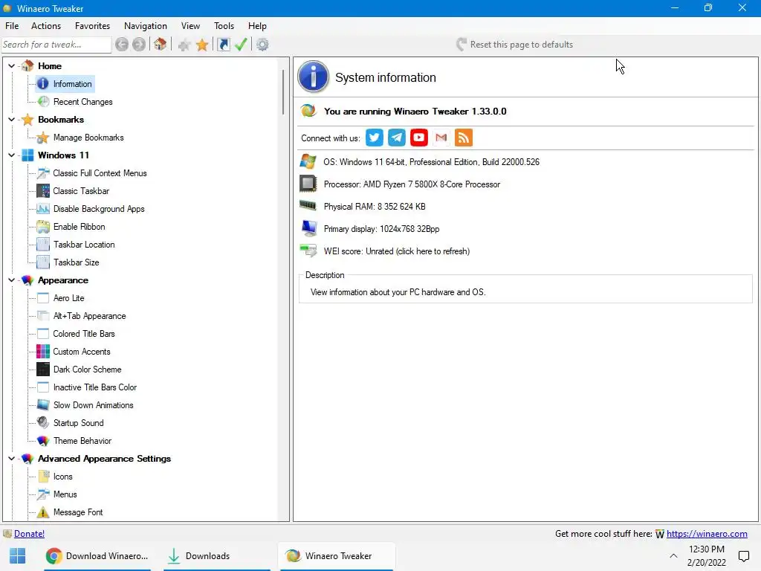Select Colored Title Bars tree item
Screen dimensions: 761x571
pyautogui.click(x=84, y=334)
